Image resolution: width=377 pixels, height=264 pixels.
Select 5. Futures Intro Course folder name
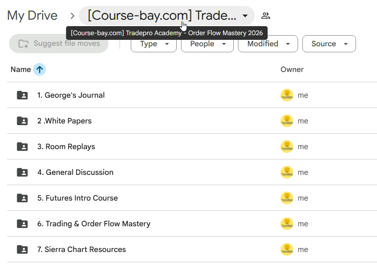click(x=78, y=198)
